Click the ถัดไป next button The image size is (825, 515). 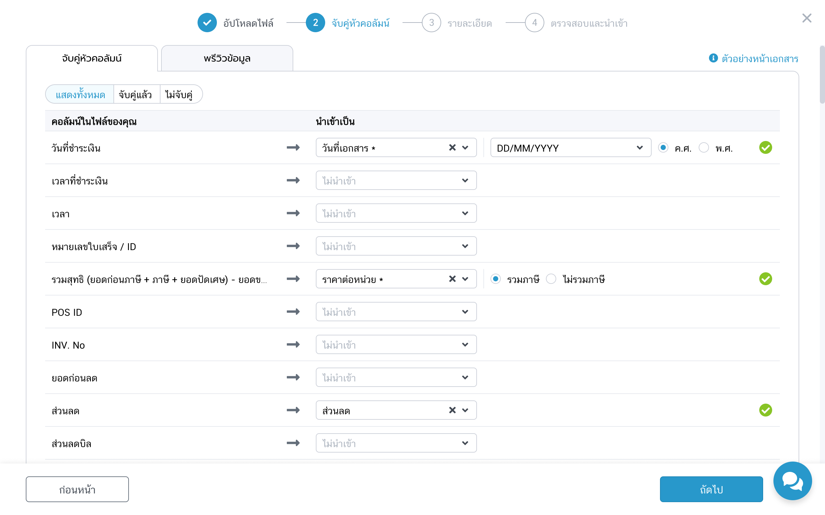(711, 489)
